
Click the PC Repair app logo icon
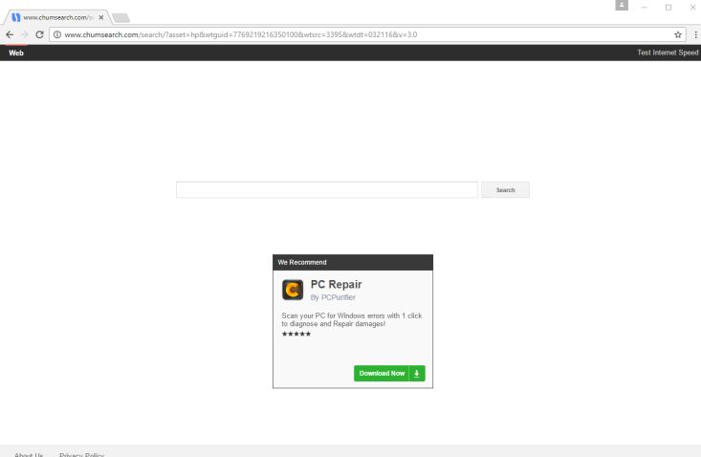(x=293, y=290)
